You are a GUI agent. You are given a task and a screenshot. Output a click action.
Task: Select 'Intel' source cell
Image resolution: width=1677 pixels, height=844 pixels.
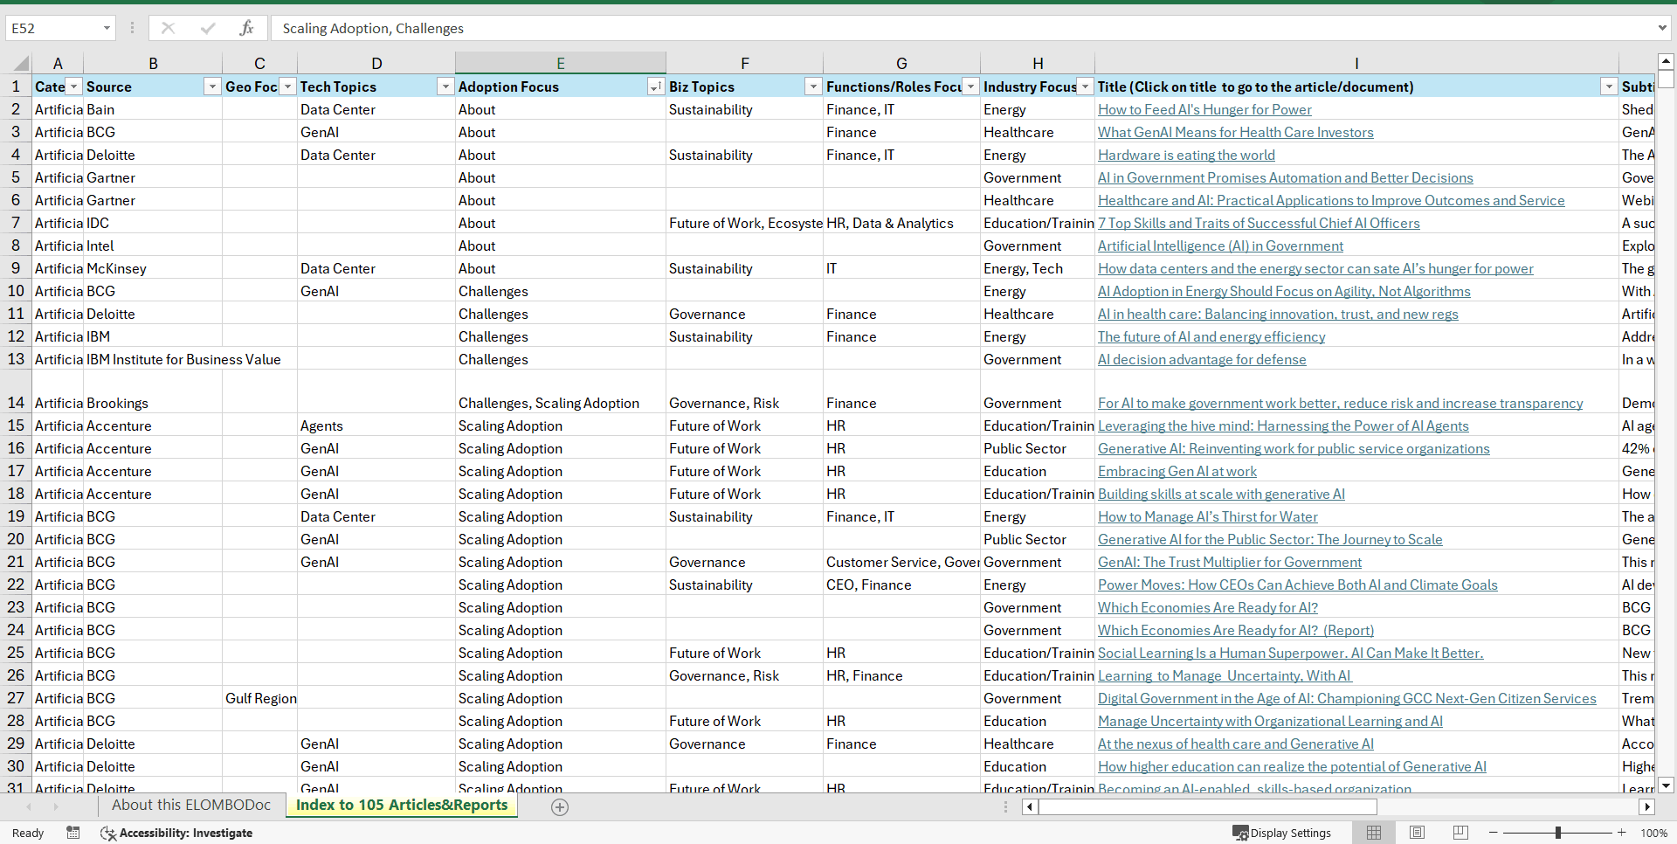coord(153,246)
